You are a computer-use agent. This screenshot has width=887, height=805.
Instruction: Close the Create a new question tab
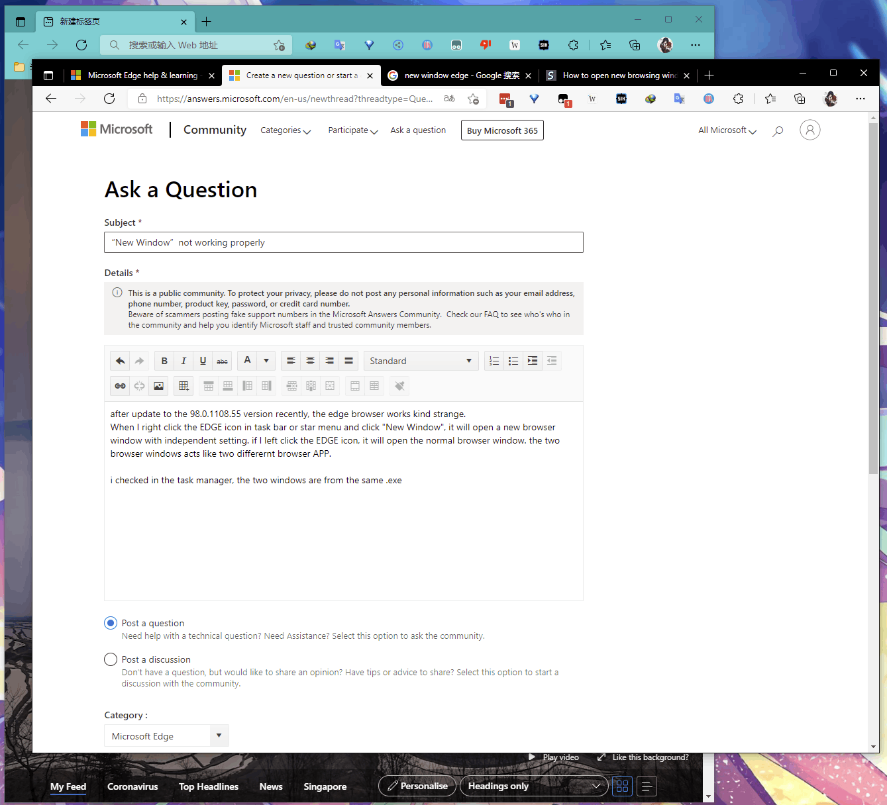pyautogui.click(x=370, y=75)
